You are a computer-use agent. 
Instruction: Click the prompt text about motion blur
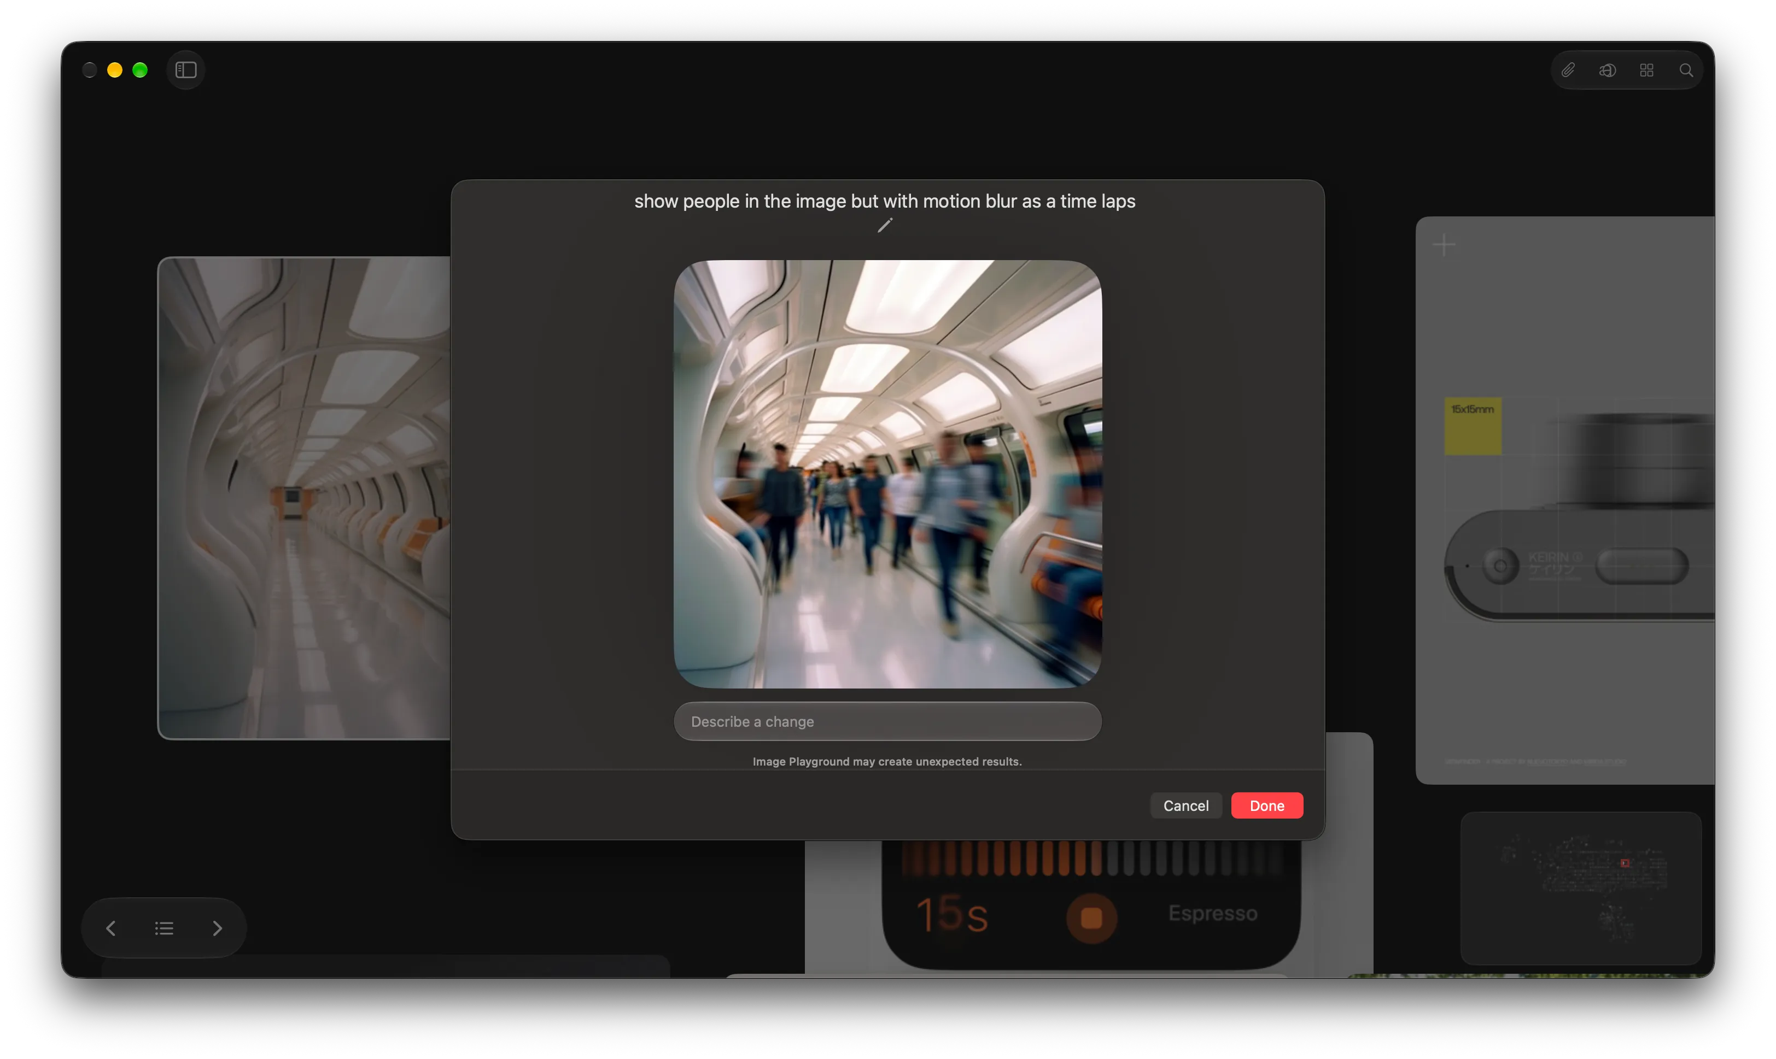click(x=884, y=201)
